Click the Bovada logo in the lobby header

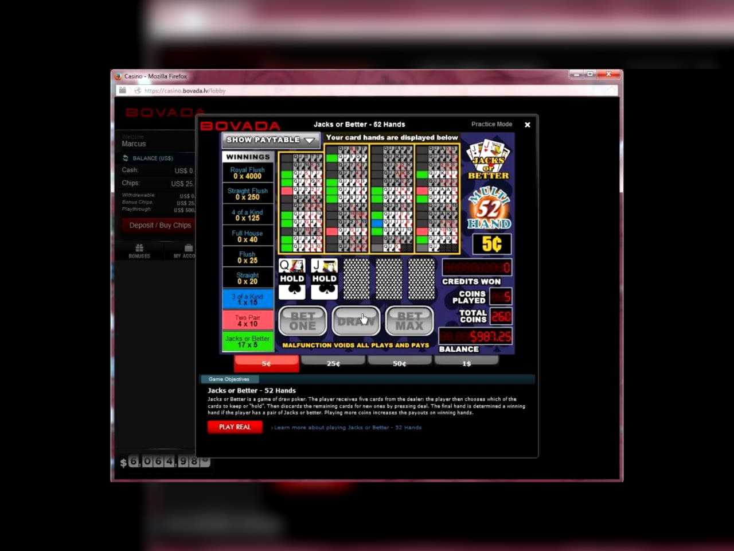(x=165, y=112)
